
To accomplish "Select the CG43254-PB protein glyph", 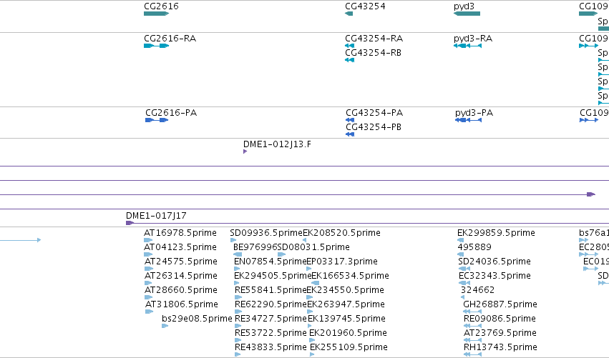I will [350, 134].
